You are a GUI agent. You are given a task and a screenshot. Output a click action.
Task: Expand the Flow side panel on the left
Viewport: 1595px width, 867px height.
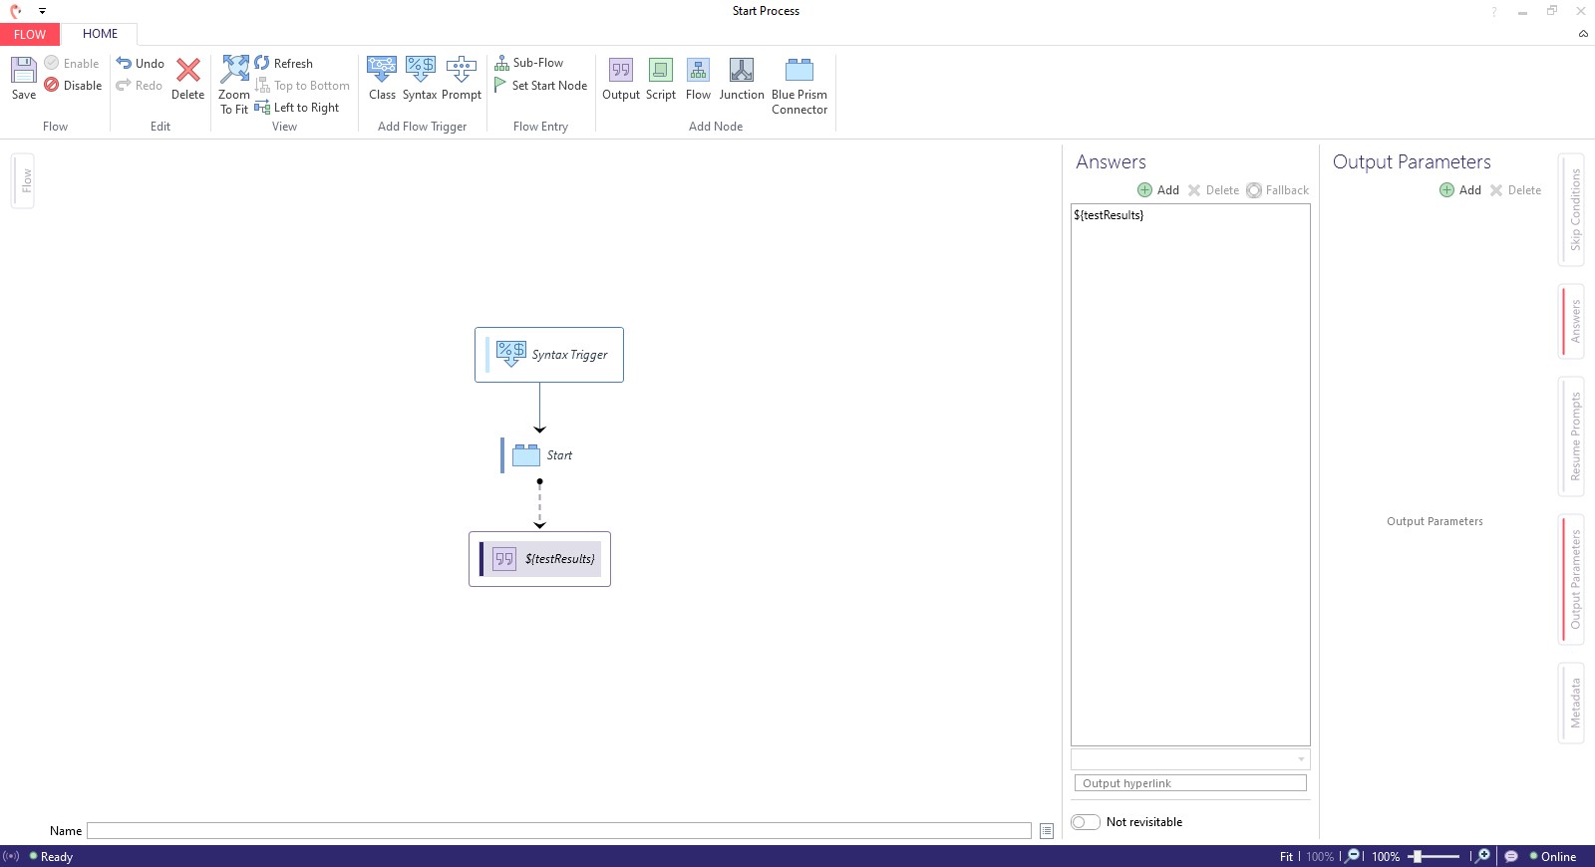(23, 181)
